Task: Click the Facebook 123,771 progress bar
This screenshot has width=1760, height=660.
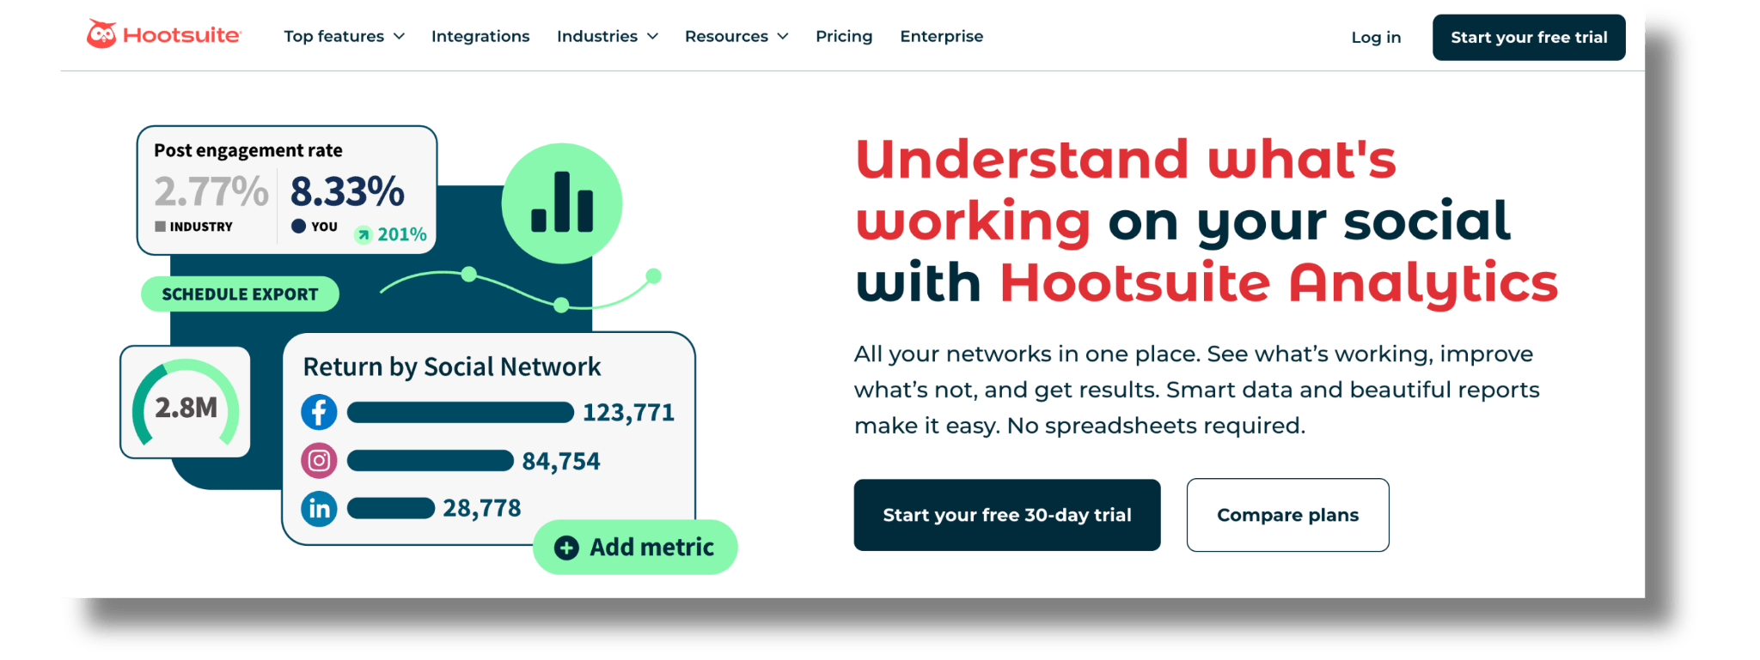Action: point(461,413)
